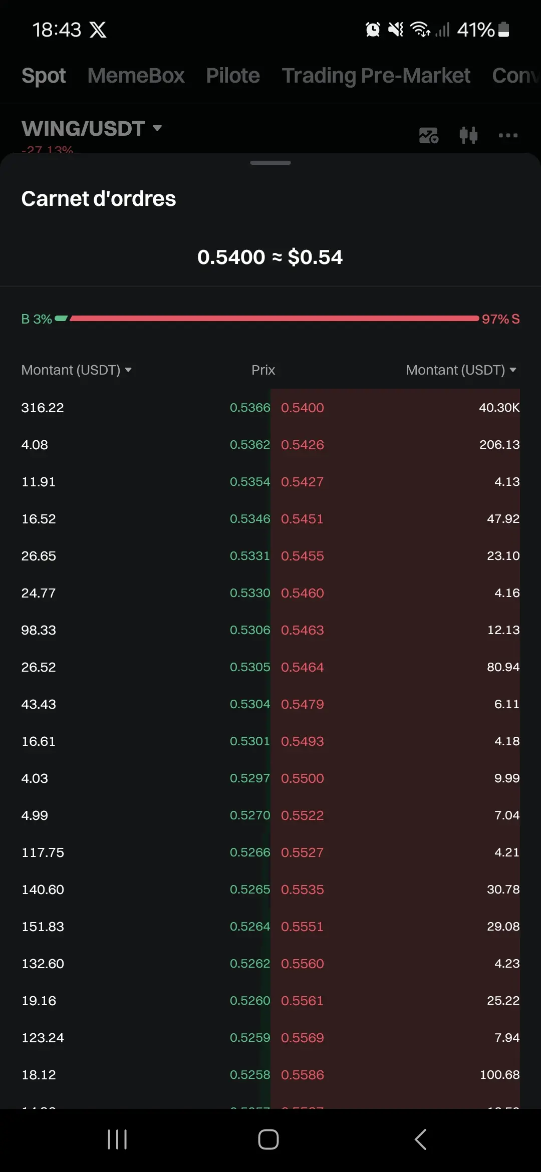The image size is (541, 1172).
Task: Select the 0.5400 best ask price
Action: [x=303, y=408]
